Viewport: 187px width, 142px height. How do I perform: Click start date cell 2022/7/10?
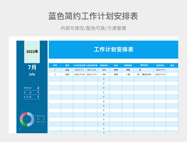[x=79, y=74]
